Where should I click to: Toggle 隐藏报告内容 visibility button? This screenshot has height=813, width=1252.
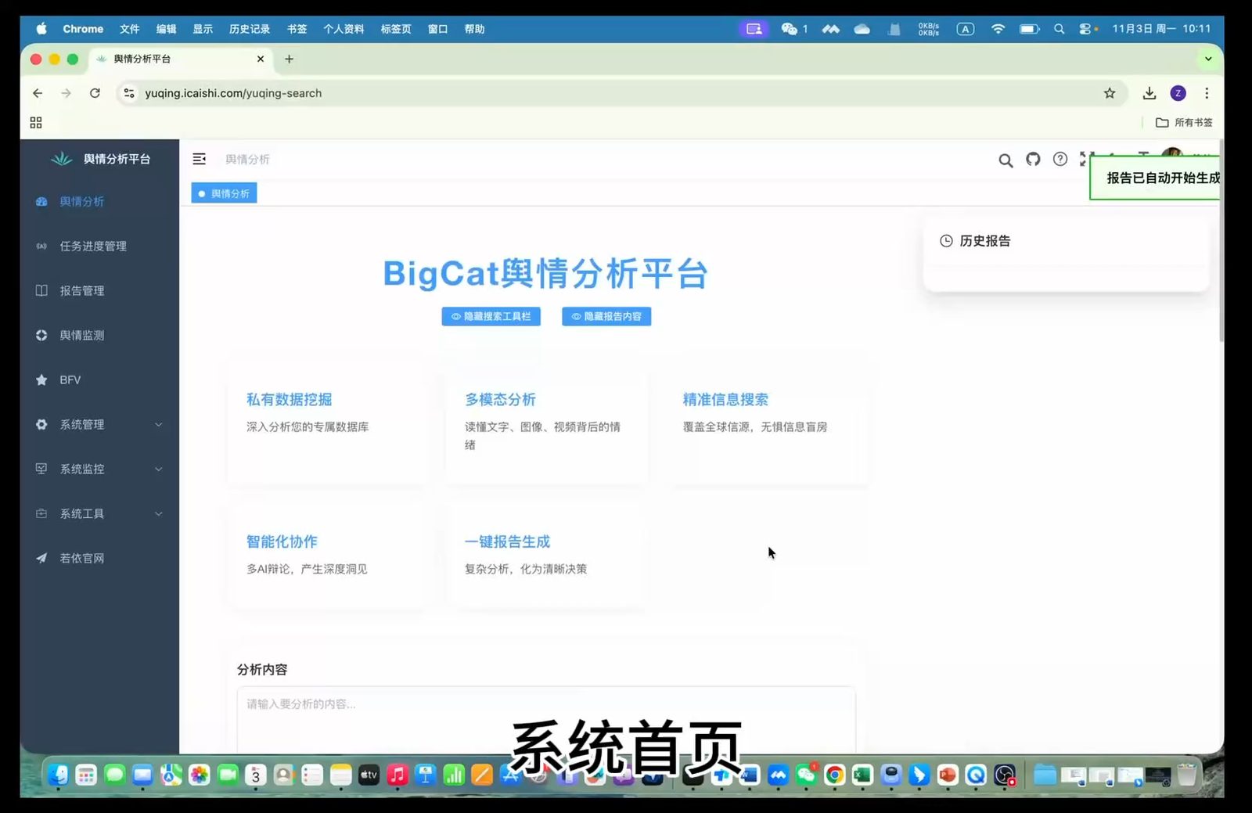(606, 316)
